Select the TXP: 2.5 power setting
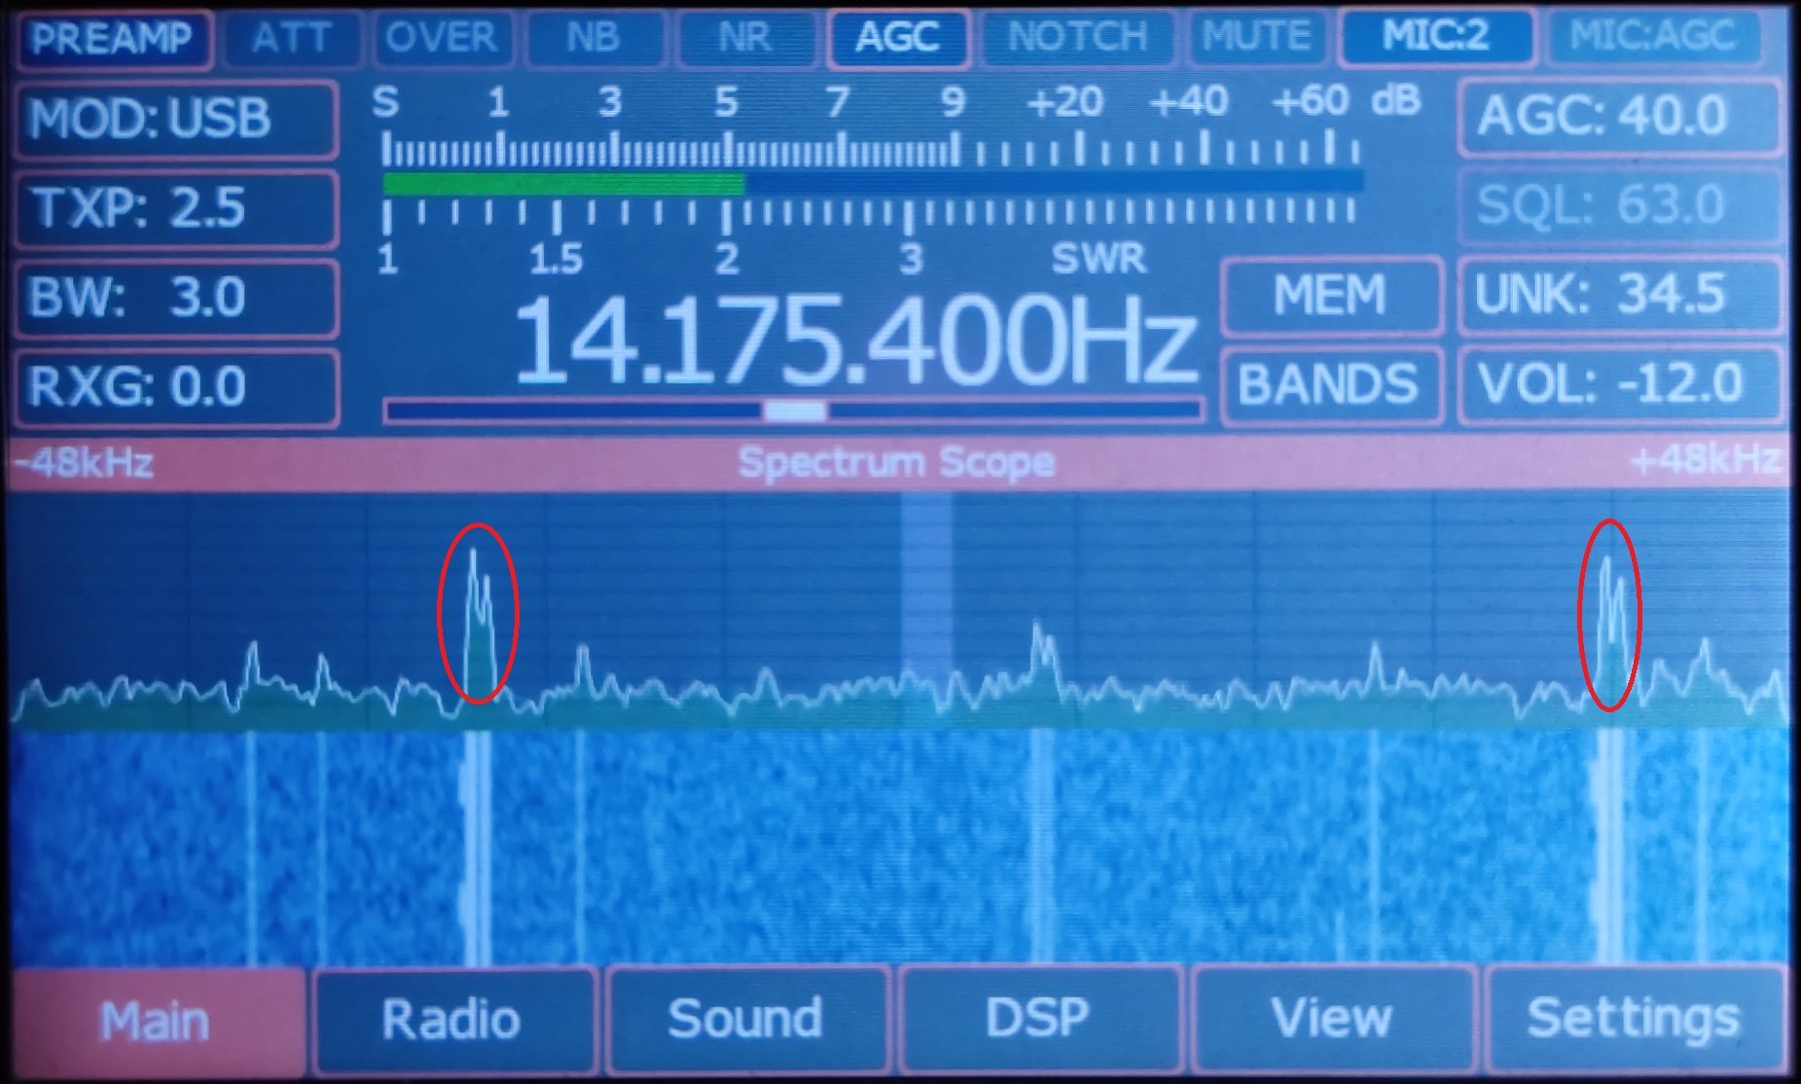 point(176,208)
